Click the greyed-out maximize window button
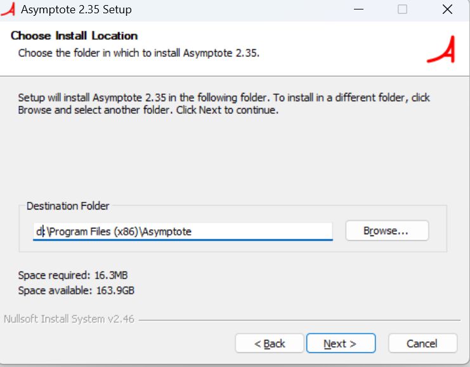 402,9
